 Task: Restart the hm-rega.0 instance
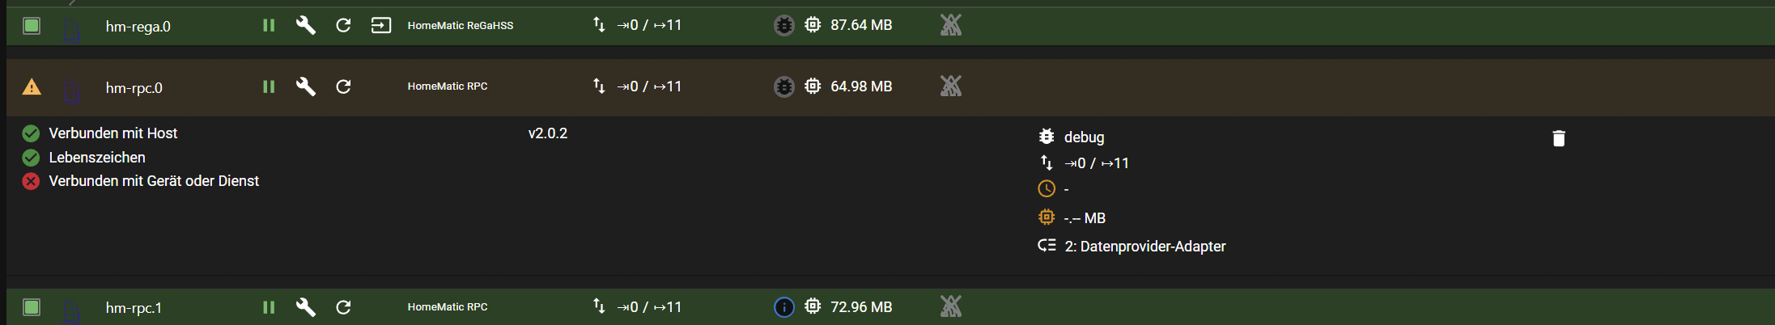pos(343,26)
